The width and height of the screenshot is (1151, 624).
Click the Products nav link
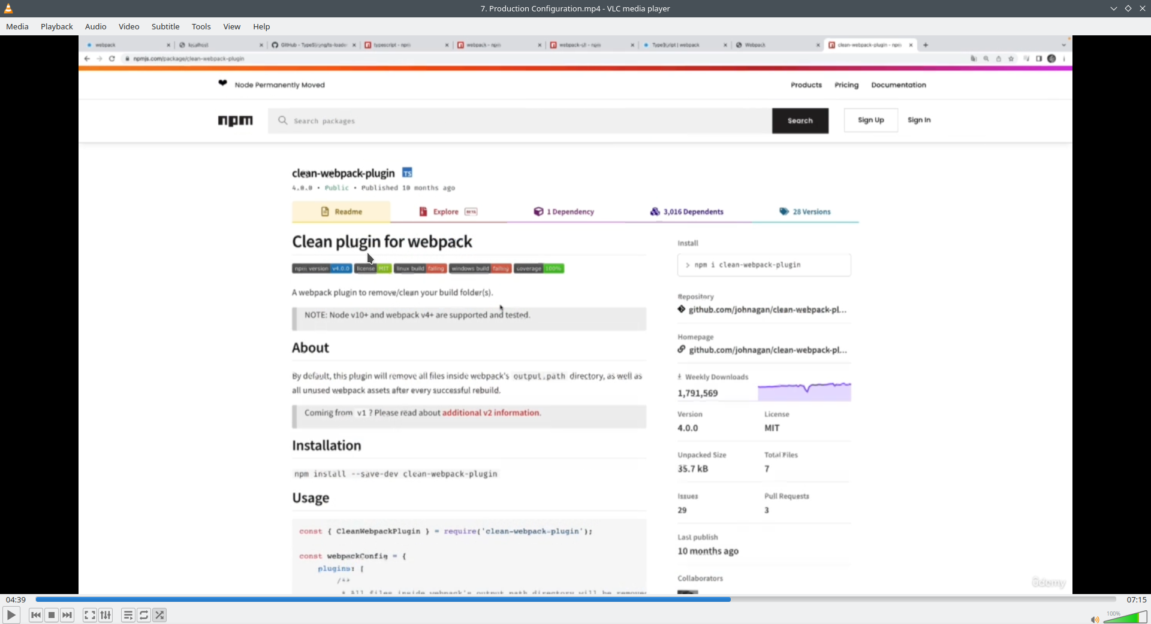(806, 85)
